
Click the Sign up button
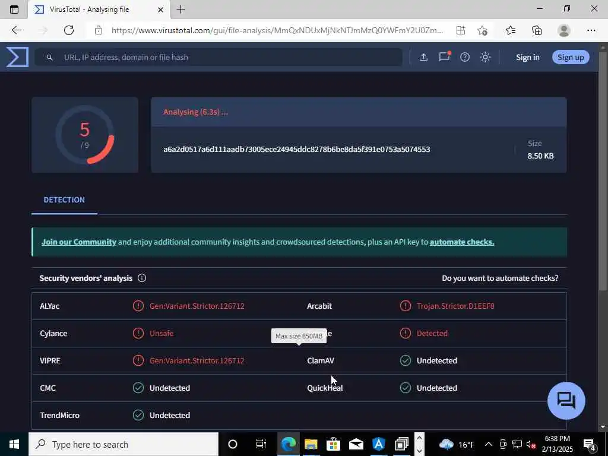tap(571, 58)
